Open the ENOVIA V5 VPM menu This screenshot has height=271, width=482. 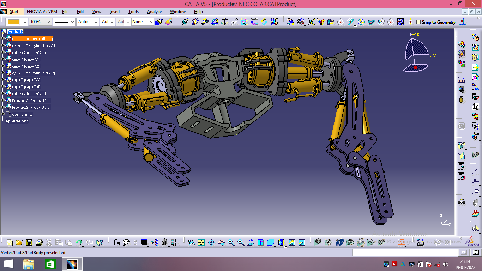(42, 12)
